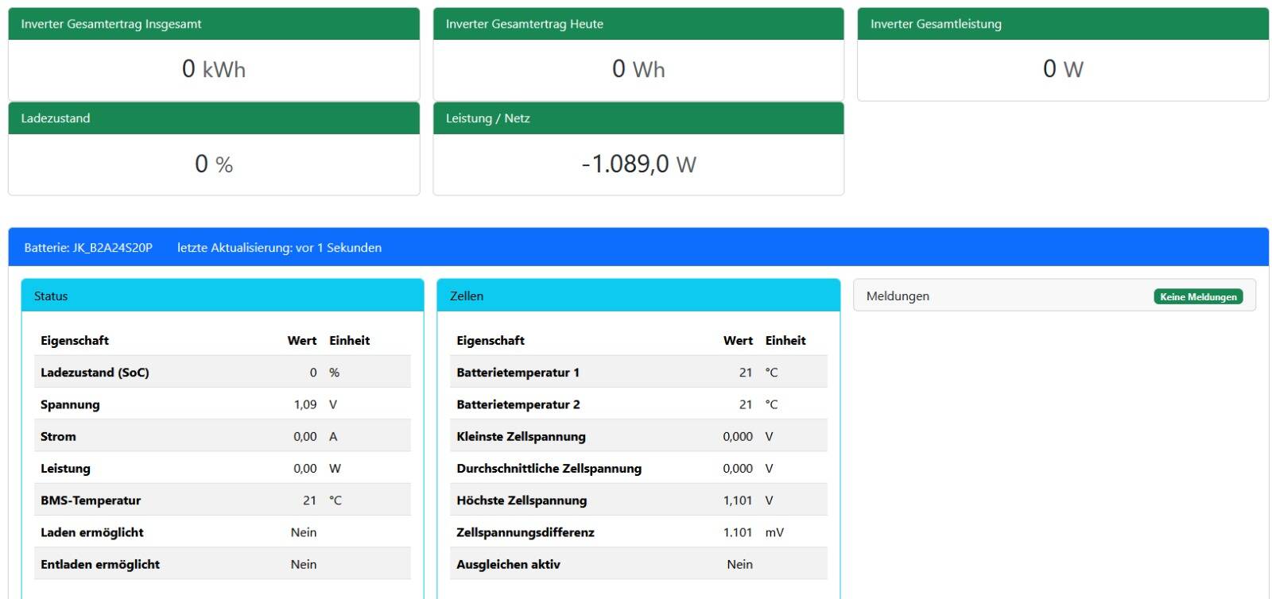This screenshot has width=1272, height=599.
Task: Select the 0 W inverter power value
Action: 1063,69
